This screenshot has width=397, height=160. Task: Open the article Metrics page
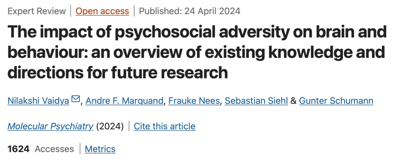pyautogui.click(x=100, y=149)
